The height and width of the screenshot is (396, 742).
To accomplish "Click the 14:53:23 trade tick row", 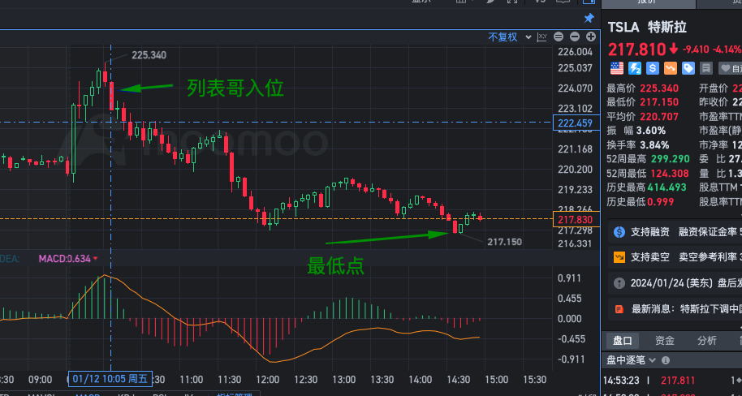I will (x=672, y=381).
